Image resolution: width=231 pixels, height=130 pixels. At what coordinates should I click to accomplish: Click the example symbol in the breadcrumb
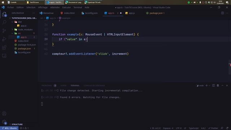65,18
